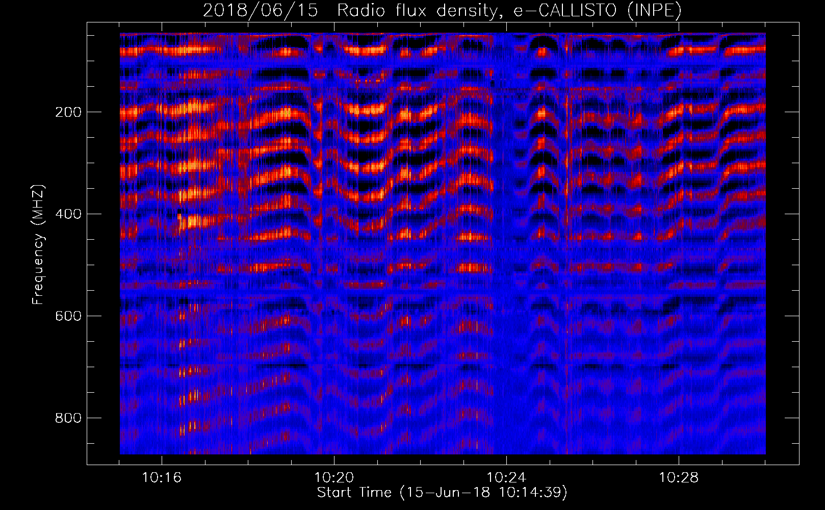Select the 200 frequency tick label
Viewport: 825px width, 510px height.
(x=68, y=112)
